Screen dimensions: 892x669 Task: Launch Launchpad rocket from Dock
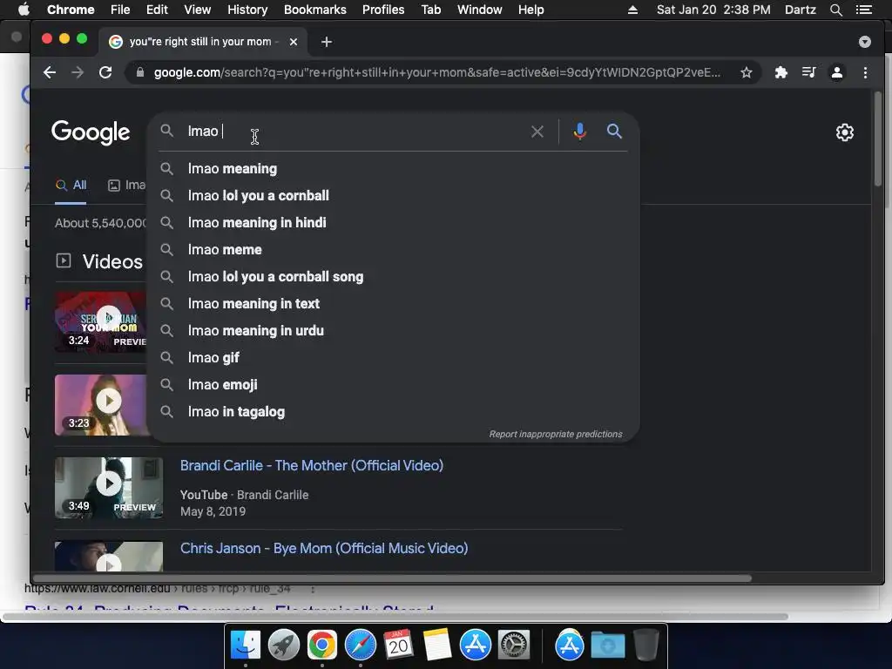pos(283,645)
